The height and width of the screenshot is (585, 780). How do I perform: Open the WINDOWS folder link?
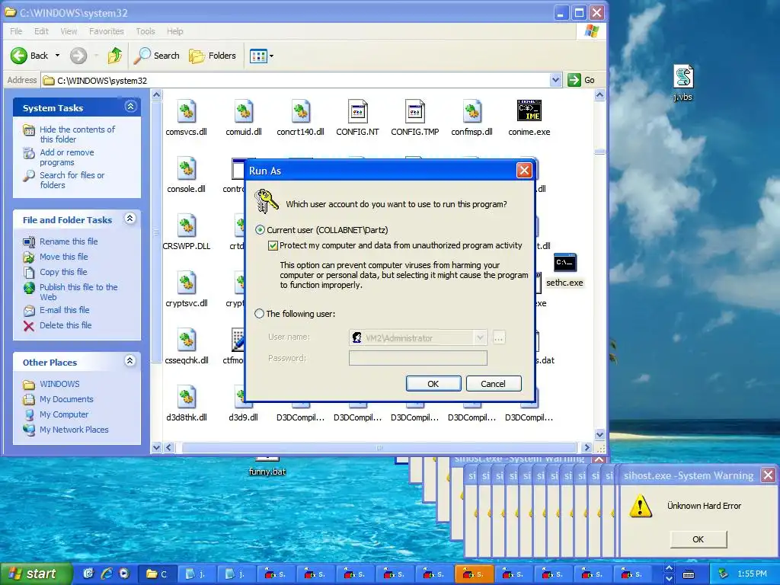pos(59,384)
